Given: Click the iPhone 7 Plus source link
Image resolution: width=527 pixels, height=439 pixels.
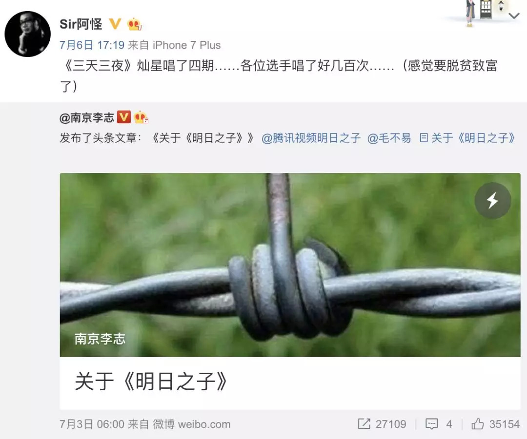Looking at the screenshot, I should coord(186,45).
